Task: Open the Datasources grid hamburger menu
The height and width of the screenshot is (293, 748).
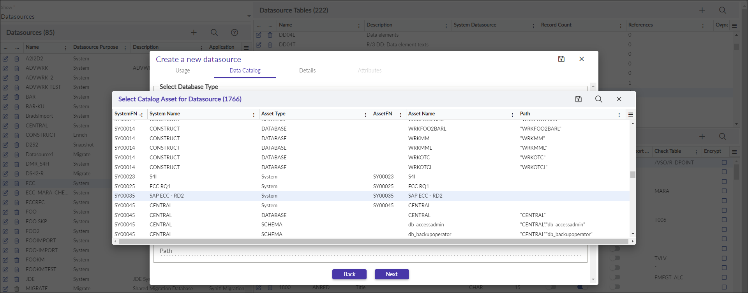Action: tap(246, 48)
